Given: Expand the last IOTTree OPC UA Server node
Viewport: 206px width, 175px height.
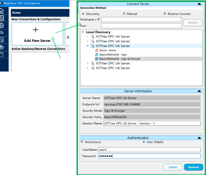Looking at the screenshot, I should click(x=88, y=68).
